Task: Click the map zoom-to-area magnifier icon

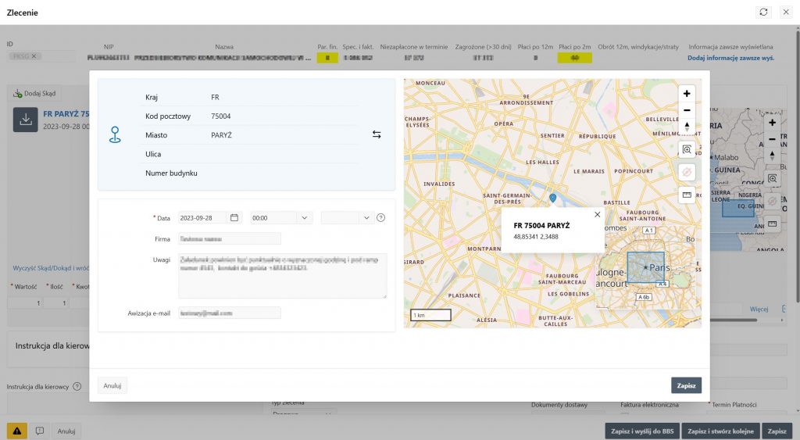Action: click(687, 149)
